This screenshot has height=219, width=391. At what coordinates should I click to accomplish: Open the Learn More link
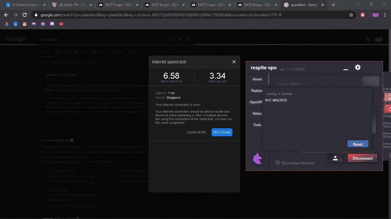click(x=196, y=132)
